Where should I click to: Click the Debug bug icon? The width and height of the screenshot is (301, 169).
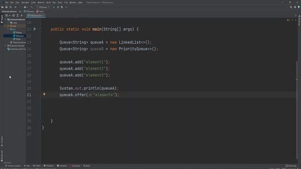[58, 7]
